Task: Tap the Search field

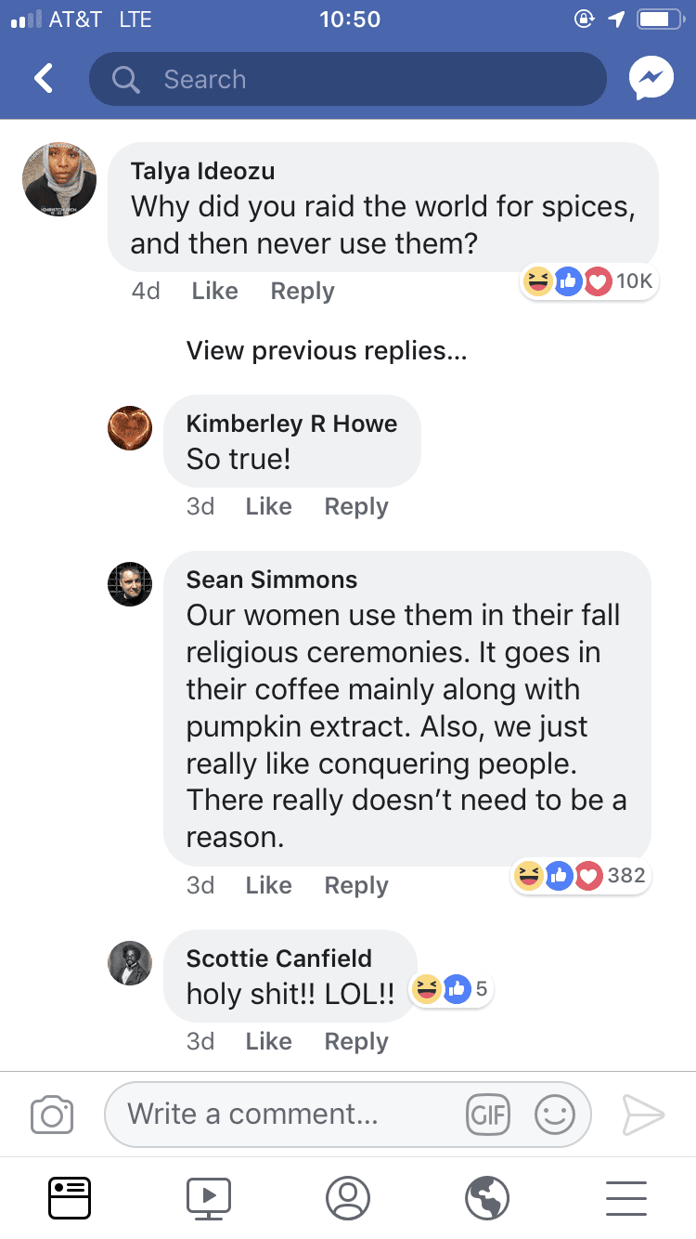Action: pyautogui.click(x=348, y=79)
